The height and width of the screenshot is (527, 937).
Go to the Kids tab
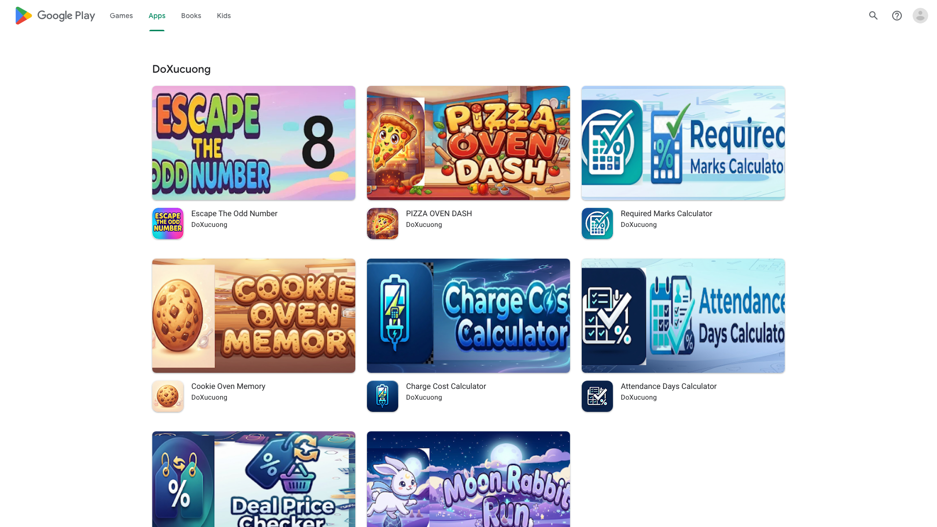[x=224, y=16]
